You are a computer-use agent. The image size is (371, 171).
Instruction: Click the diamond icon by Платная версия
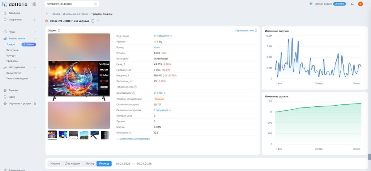[311, 4]
